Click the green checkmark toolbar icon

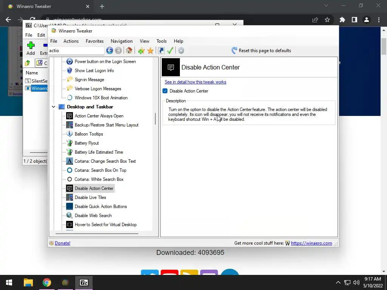170,51
